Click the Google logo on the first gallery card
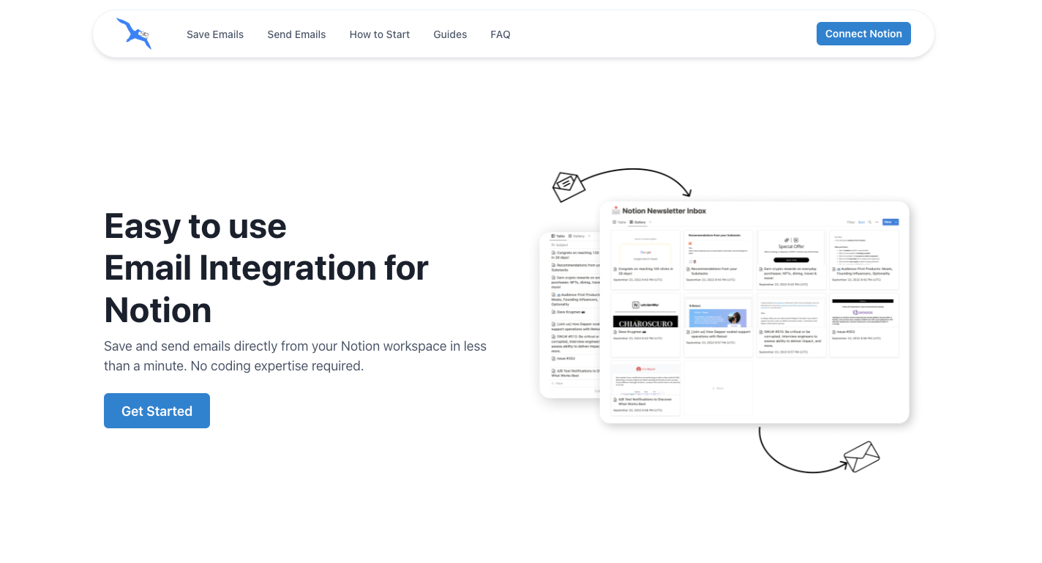The image size is (1042, 563). (645, 251)
